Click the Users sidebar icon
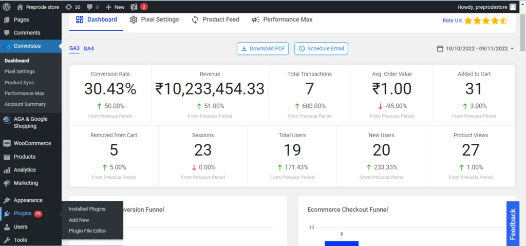 pyautogui.click(x=7, y=227)
